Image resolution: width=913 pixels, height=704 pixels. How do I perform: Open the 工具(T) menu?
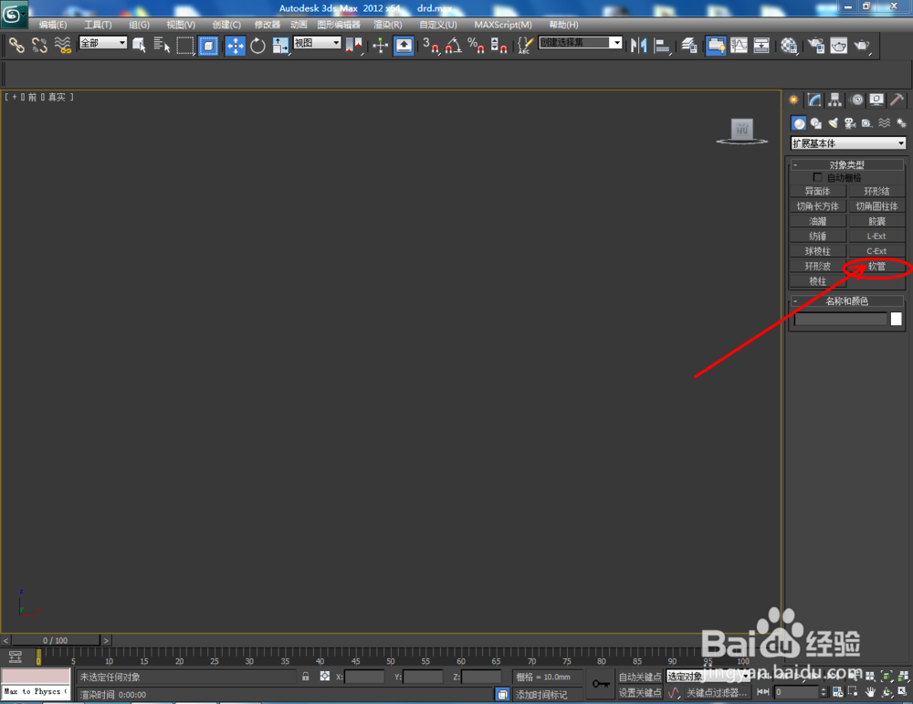[x=98, y=25]
